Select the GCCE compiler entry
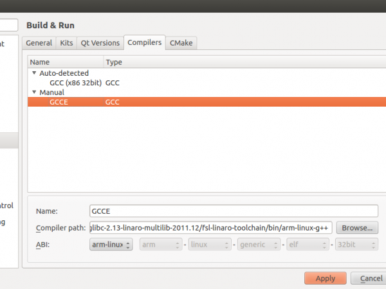 click(59, 102)
